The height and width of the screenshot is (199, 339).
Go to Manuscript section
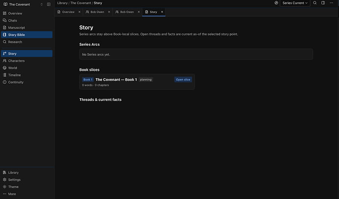pyautogui.click(x=27, y=28)
